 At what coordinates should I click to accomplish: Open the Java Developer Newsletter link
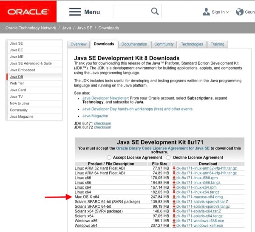click(x=105, y=98)
